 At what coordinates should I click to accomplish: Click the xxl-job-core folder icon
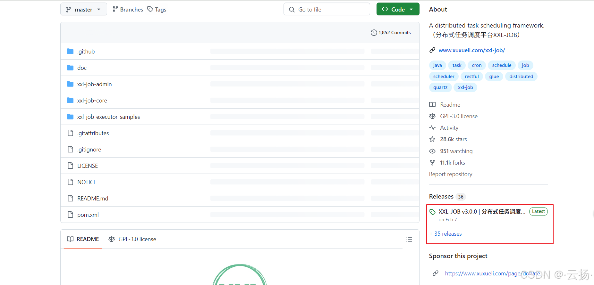pos(70,100)
